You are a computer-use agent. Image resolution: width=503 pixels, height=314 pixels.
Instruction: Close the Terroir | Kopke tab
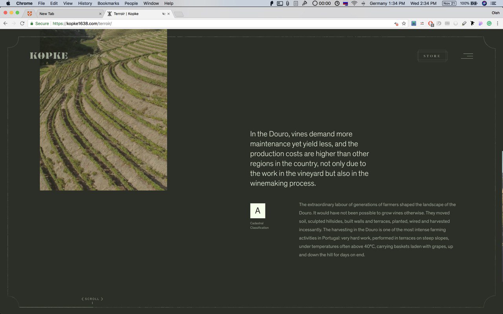click(169, 14)
